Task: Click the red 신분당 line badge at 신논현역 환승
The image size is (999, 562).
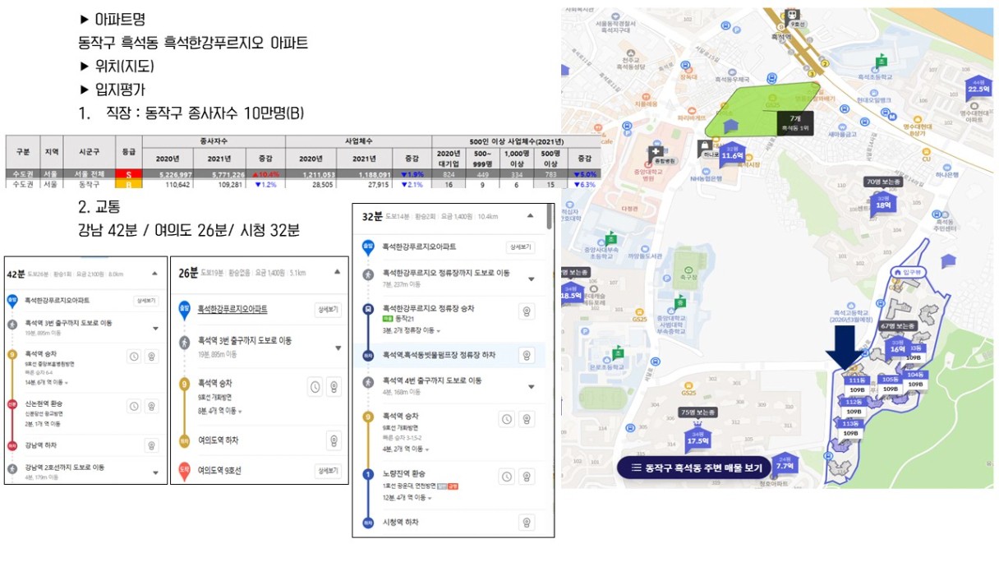Action: 12,404
